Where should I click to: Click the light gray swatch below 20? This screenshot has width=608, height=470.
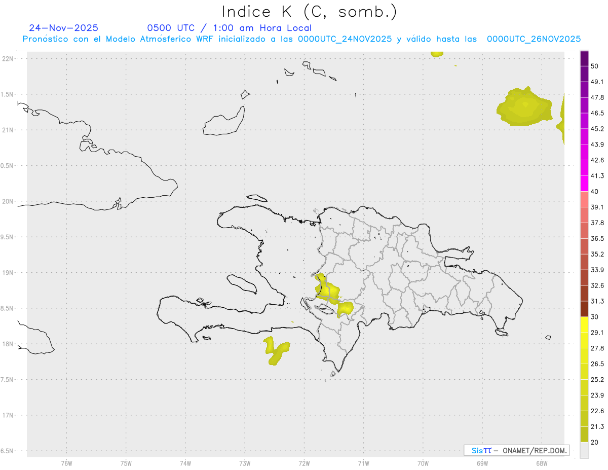pyautogui.click(x=584, y=450)
